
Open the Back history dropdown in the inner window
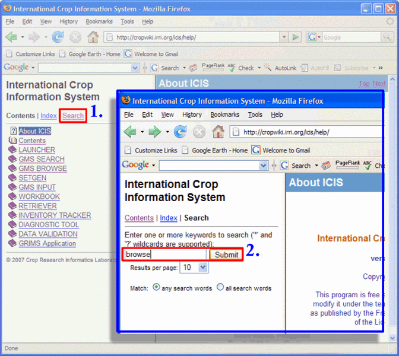coord(142,132)
